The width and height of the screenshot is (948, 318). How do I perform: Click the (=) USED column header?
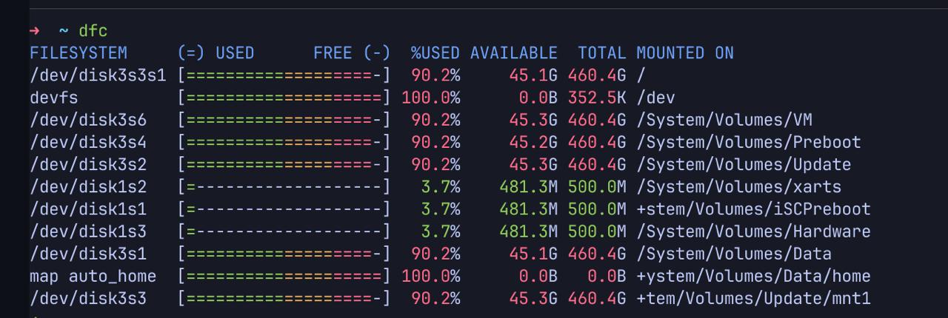pyautogui.click(x=216, y=53)
